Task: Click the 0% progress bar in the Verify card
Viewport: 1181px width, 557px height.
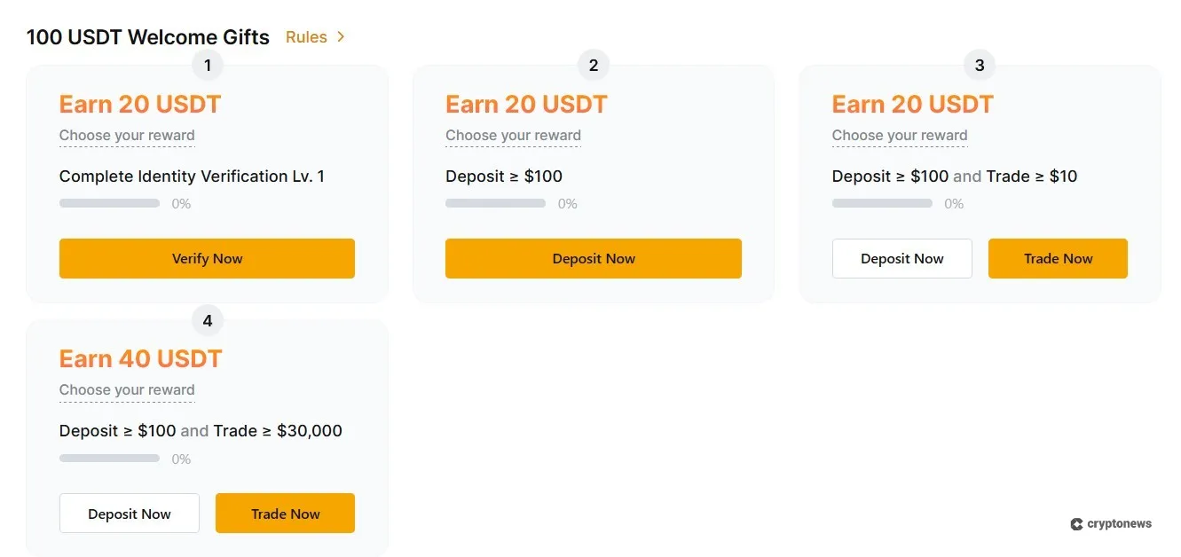Action: 109,203
